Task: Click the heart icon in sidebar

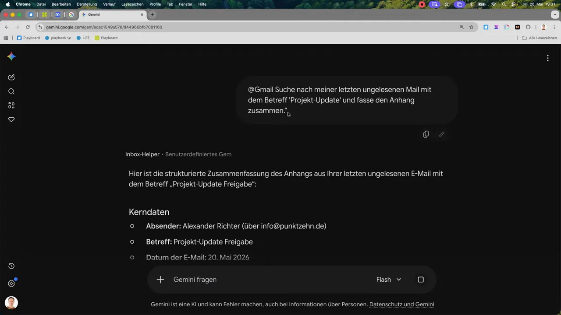Action: pos(11,119)
